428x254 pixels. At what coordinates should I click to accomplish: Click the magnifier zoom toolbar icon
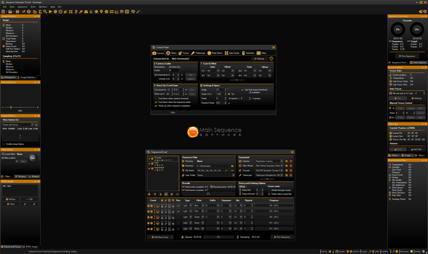point(45,12)
